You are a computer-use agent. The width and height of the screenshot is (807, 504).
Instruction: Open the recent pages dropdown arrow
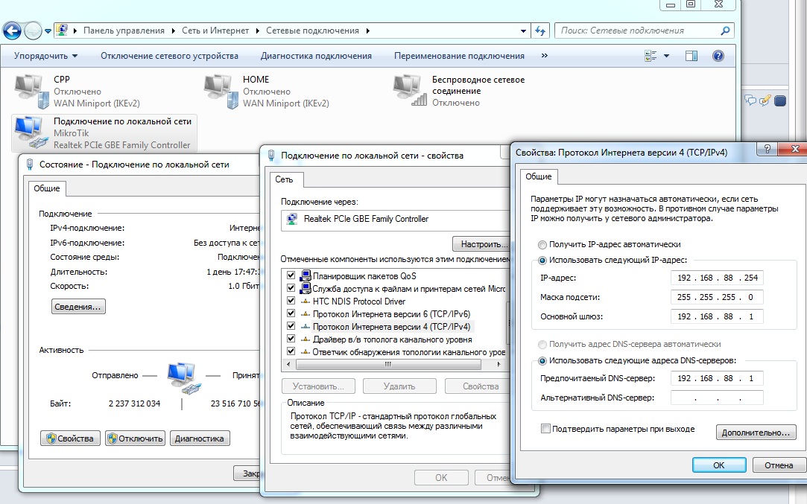point(48,31)
